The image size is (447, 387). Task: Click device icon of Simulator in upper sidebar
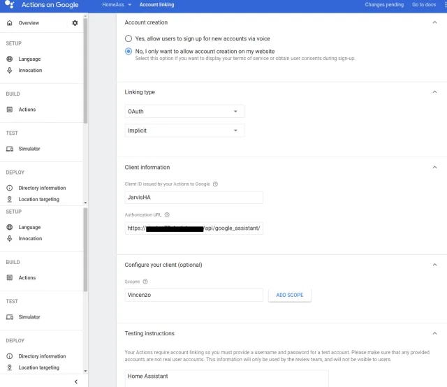(x=10, y=149)
